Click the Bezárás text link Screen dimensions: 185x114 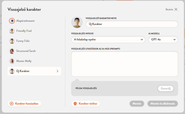point(169,9)
